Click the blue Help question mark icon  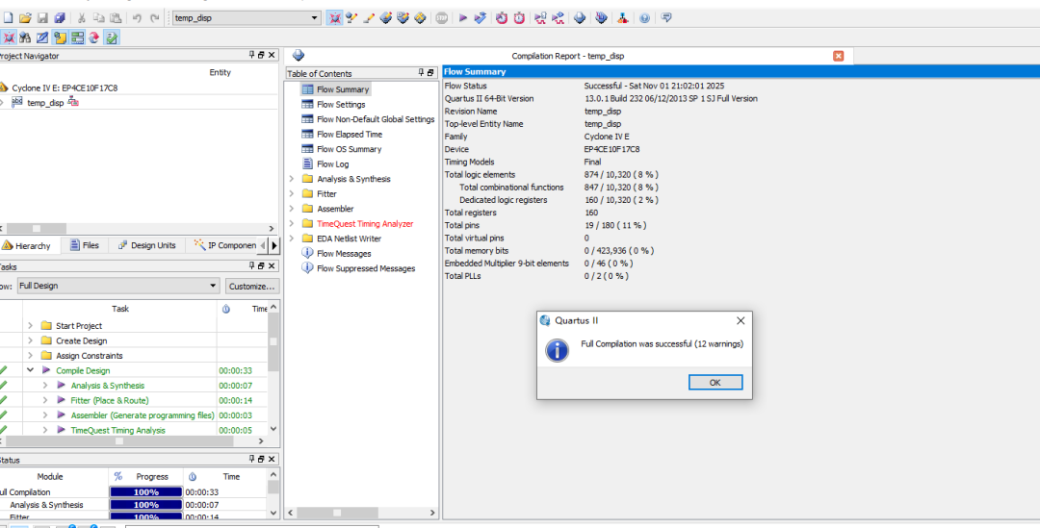[x=644, y=18]
